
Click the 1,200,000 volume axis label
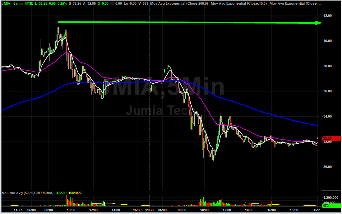[330, 198]
